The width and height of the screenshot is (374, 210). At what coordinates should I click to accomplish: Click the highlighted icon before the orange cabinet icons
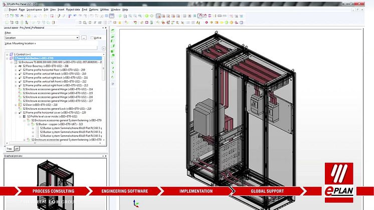click(158, 16)
